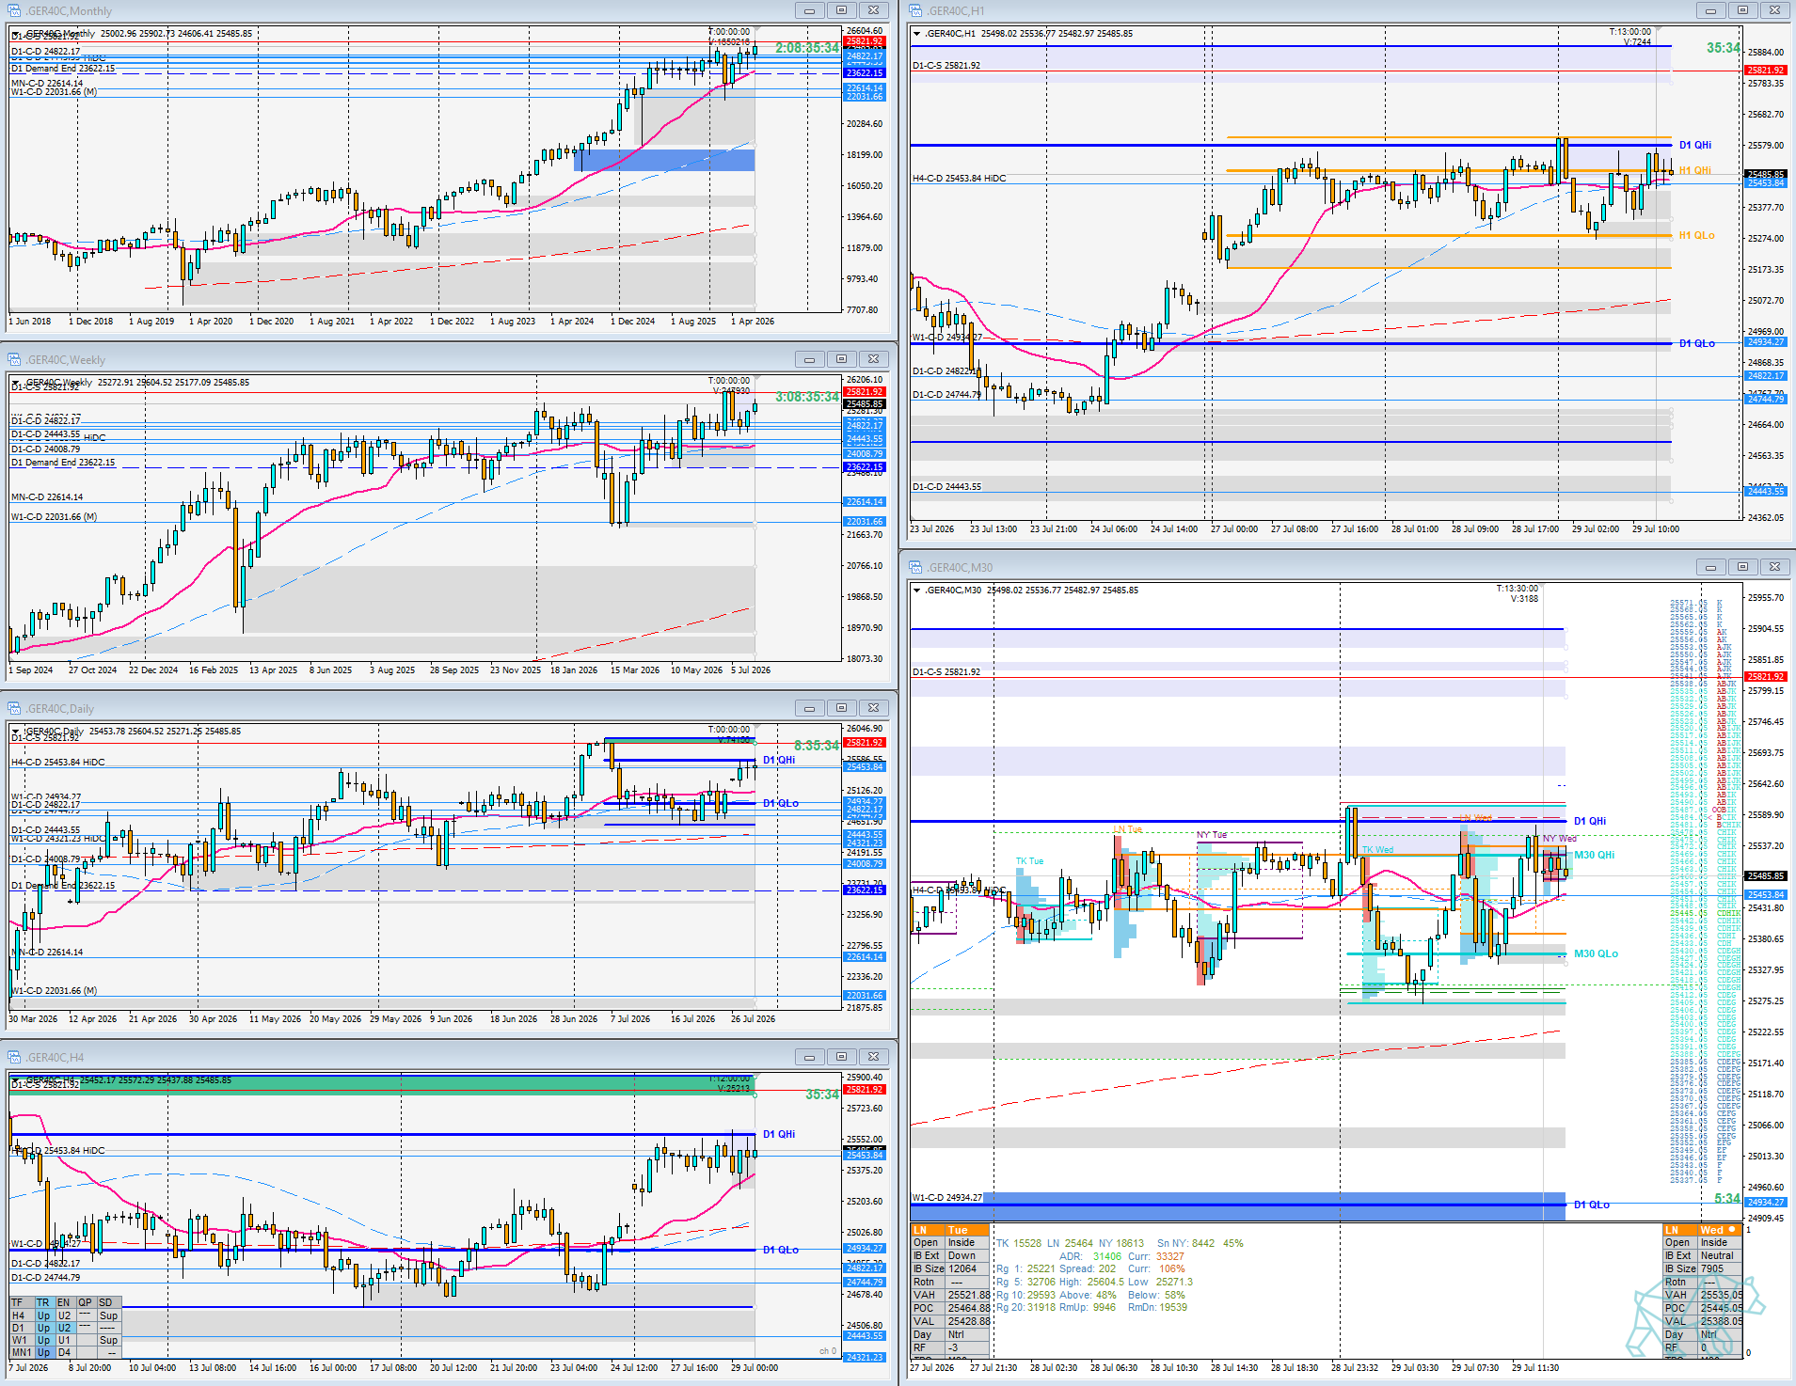Activate the GER40C,H4 window title bar
Screen dimensions: 1796x1386
(395, 1057)
